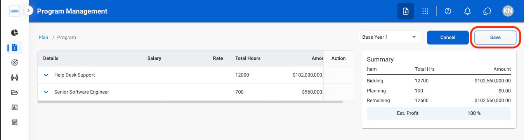
Task: Open the calendar sidebar icon
Action: pos(15,122)
